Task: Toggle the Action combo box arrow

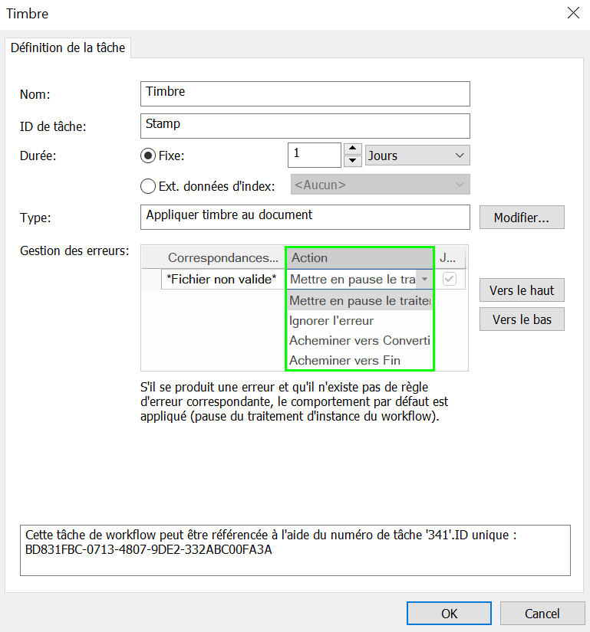Action: click(424, 280)
